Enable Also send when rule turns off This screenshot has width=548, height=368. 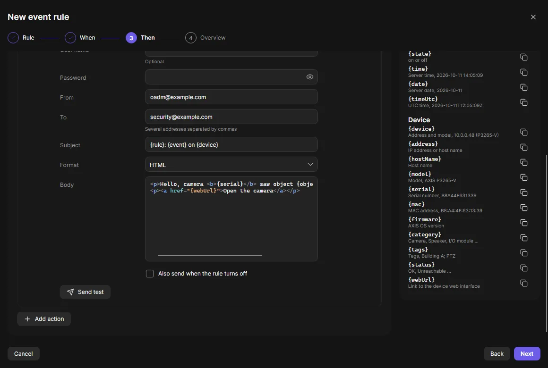coord(150,273)
